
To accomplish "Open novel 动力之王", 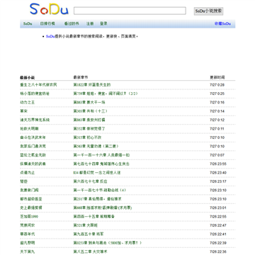I will (28, 102).
